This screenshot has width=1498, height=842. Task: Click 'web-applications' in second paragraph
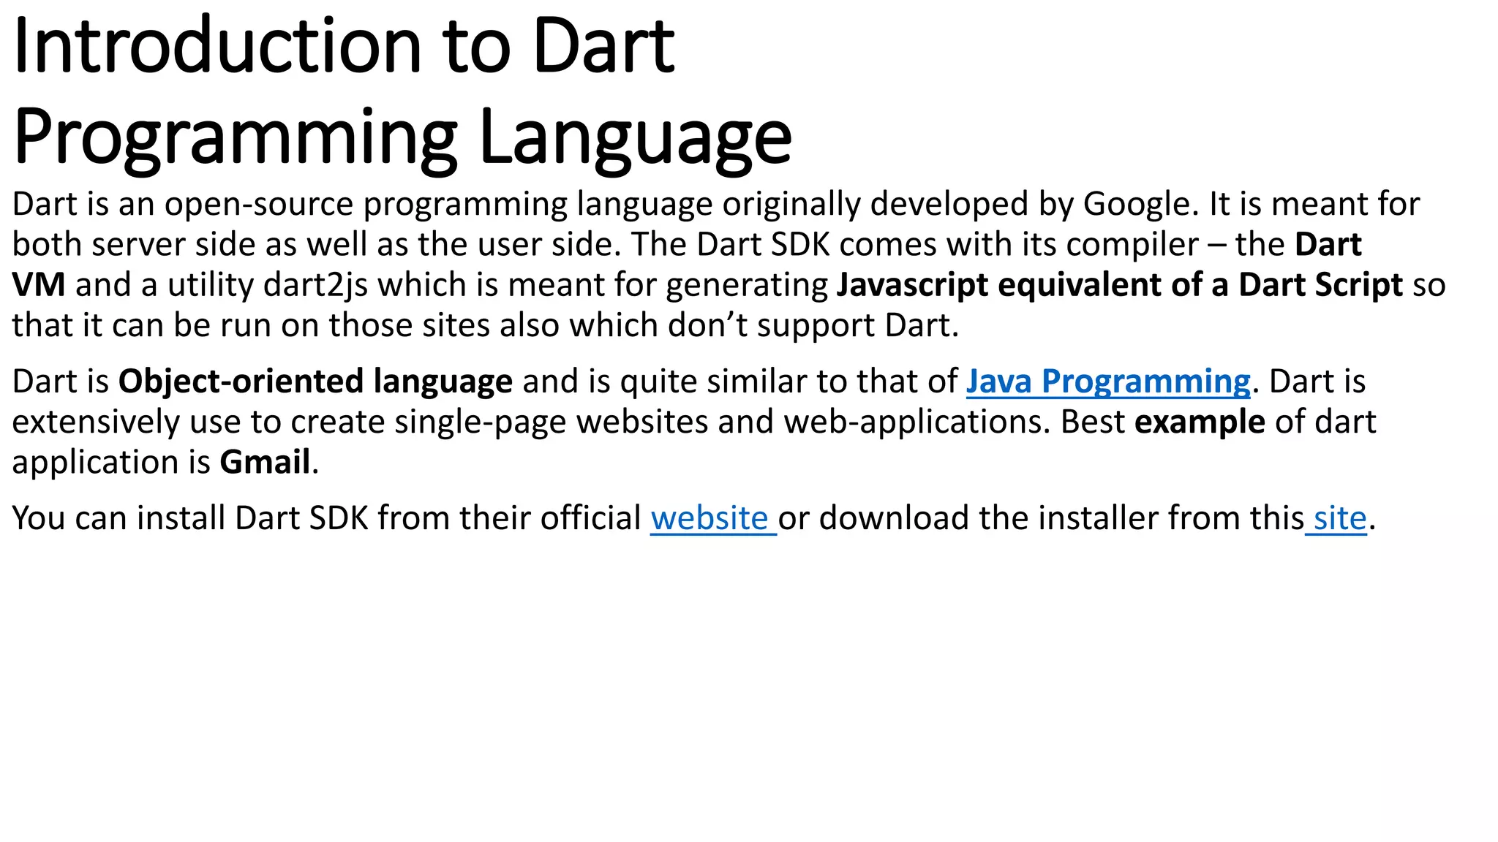coord(917,422)
